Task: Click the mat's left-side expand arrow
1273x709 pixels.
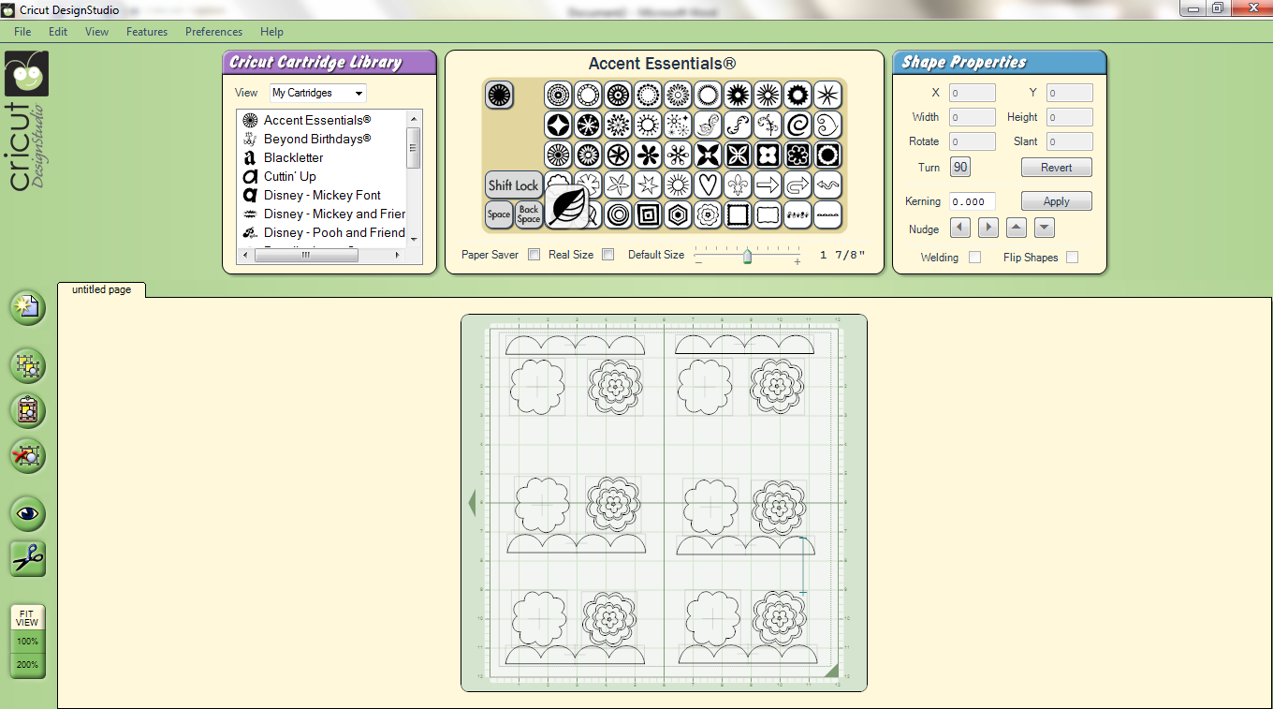Action: tap(472, 503)
